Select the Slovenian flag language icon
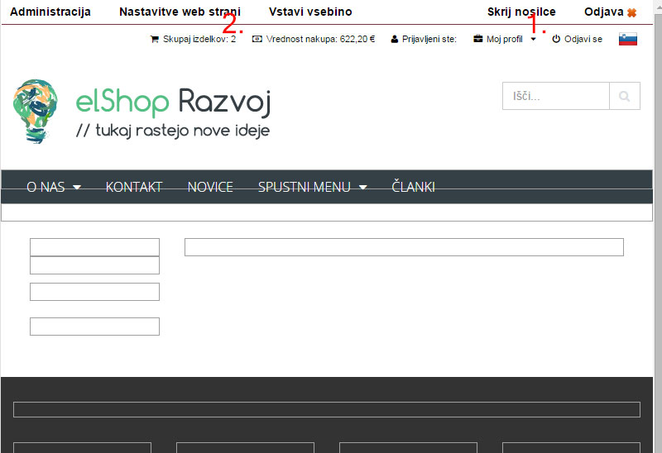662x453 pixels. click(x=628, y=39)
